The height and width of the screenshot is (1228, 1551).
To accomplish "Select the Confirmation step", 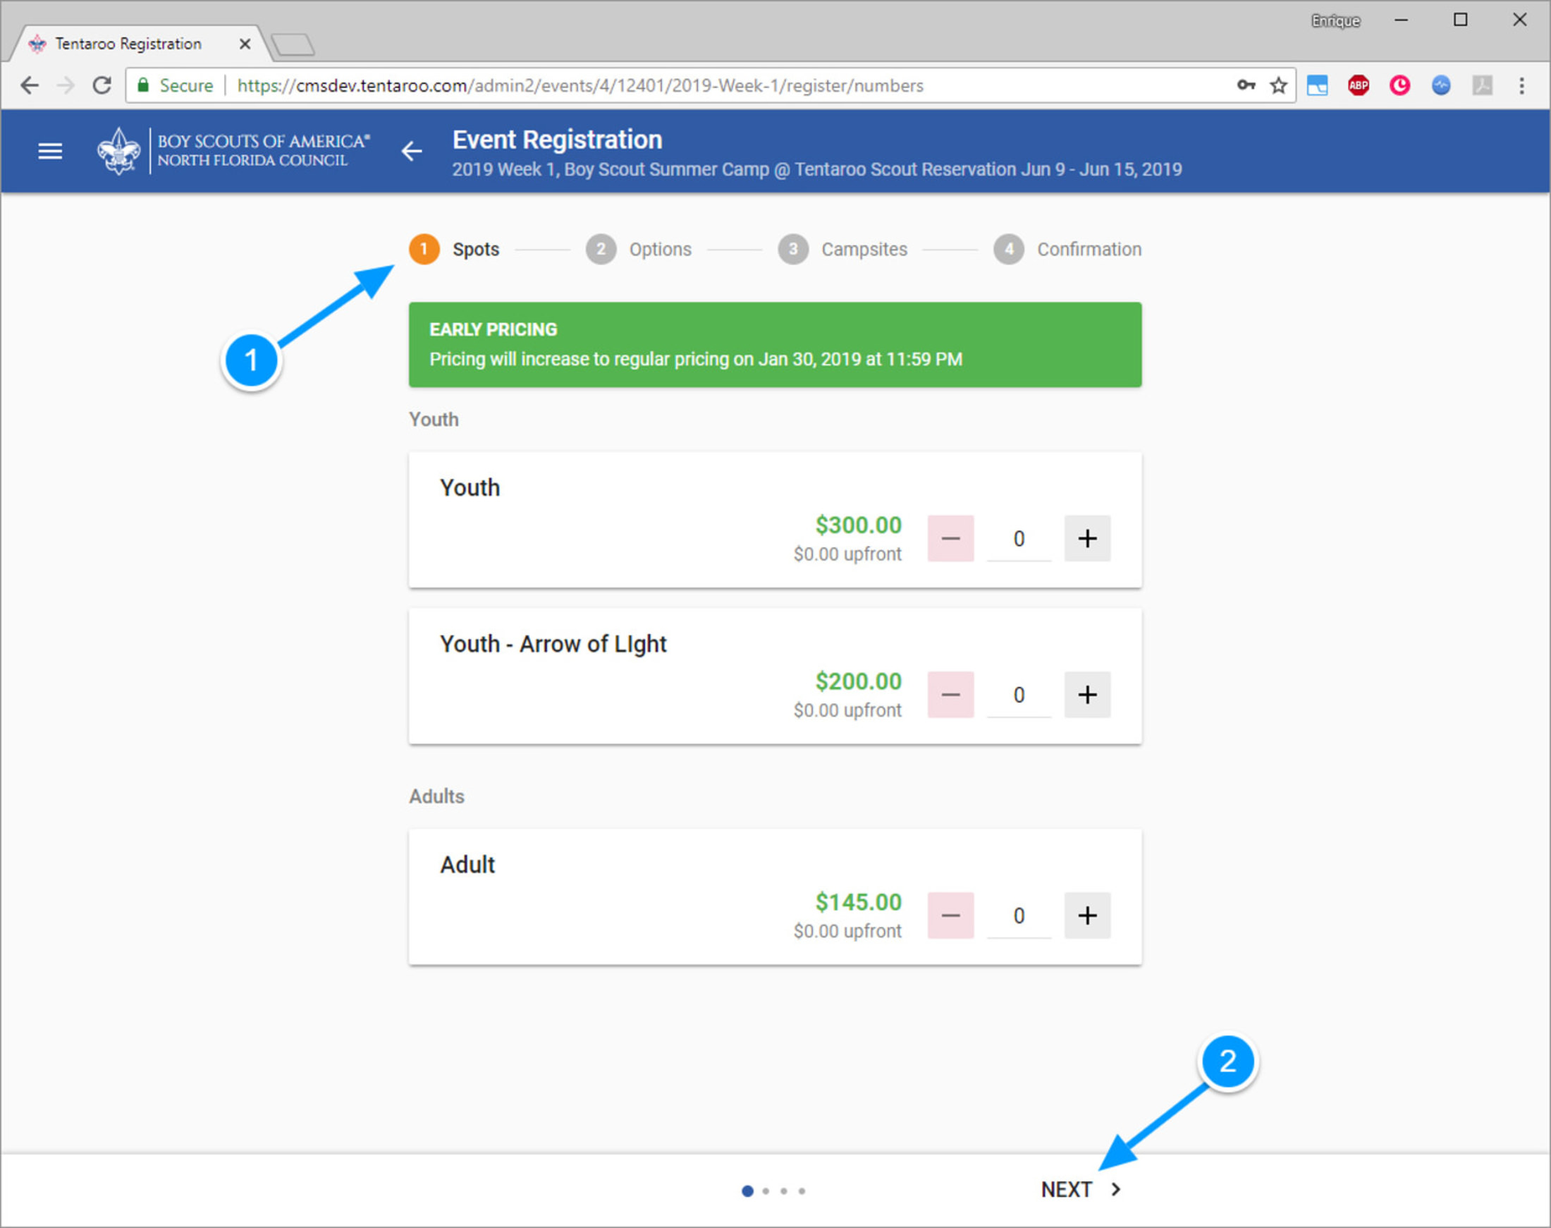I will (1067, 250).
